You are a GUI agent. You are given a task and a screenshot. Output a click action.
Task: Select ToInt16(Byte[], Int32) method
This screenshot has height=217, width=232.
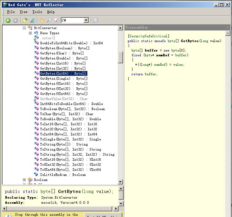(68, 124)
